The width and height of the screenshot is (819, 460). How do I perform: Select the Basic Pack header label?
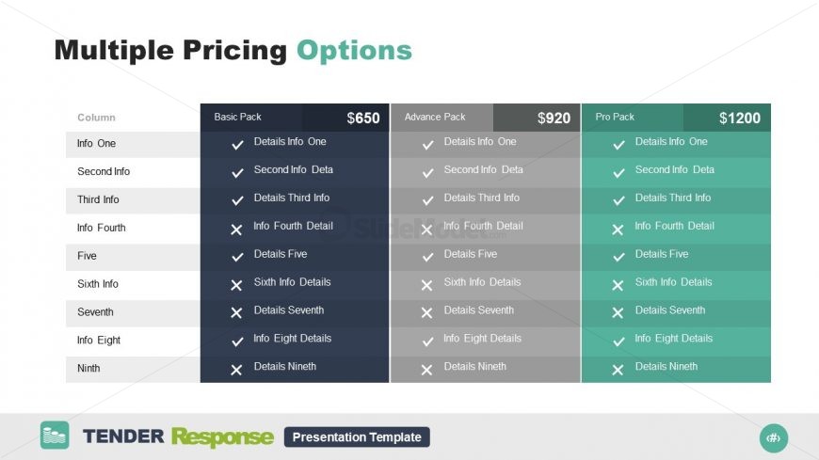click(x=237, y=117)
